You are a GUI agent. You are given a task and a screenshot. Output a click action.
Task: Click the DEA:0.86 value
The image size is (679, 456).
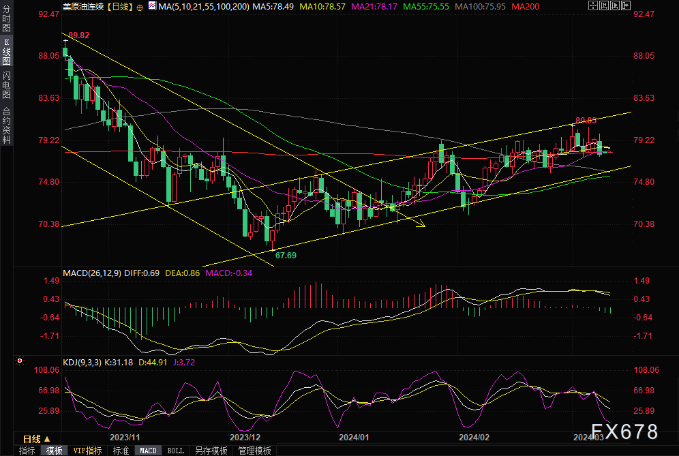click(182, 273)
